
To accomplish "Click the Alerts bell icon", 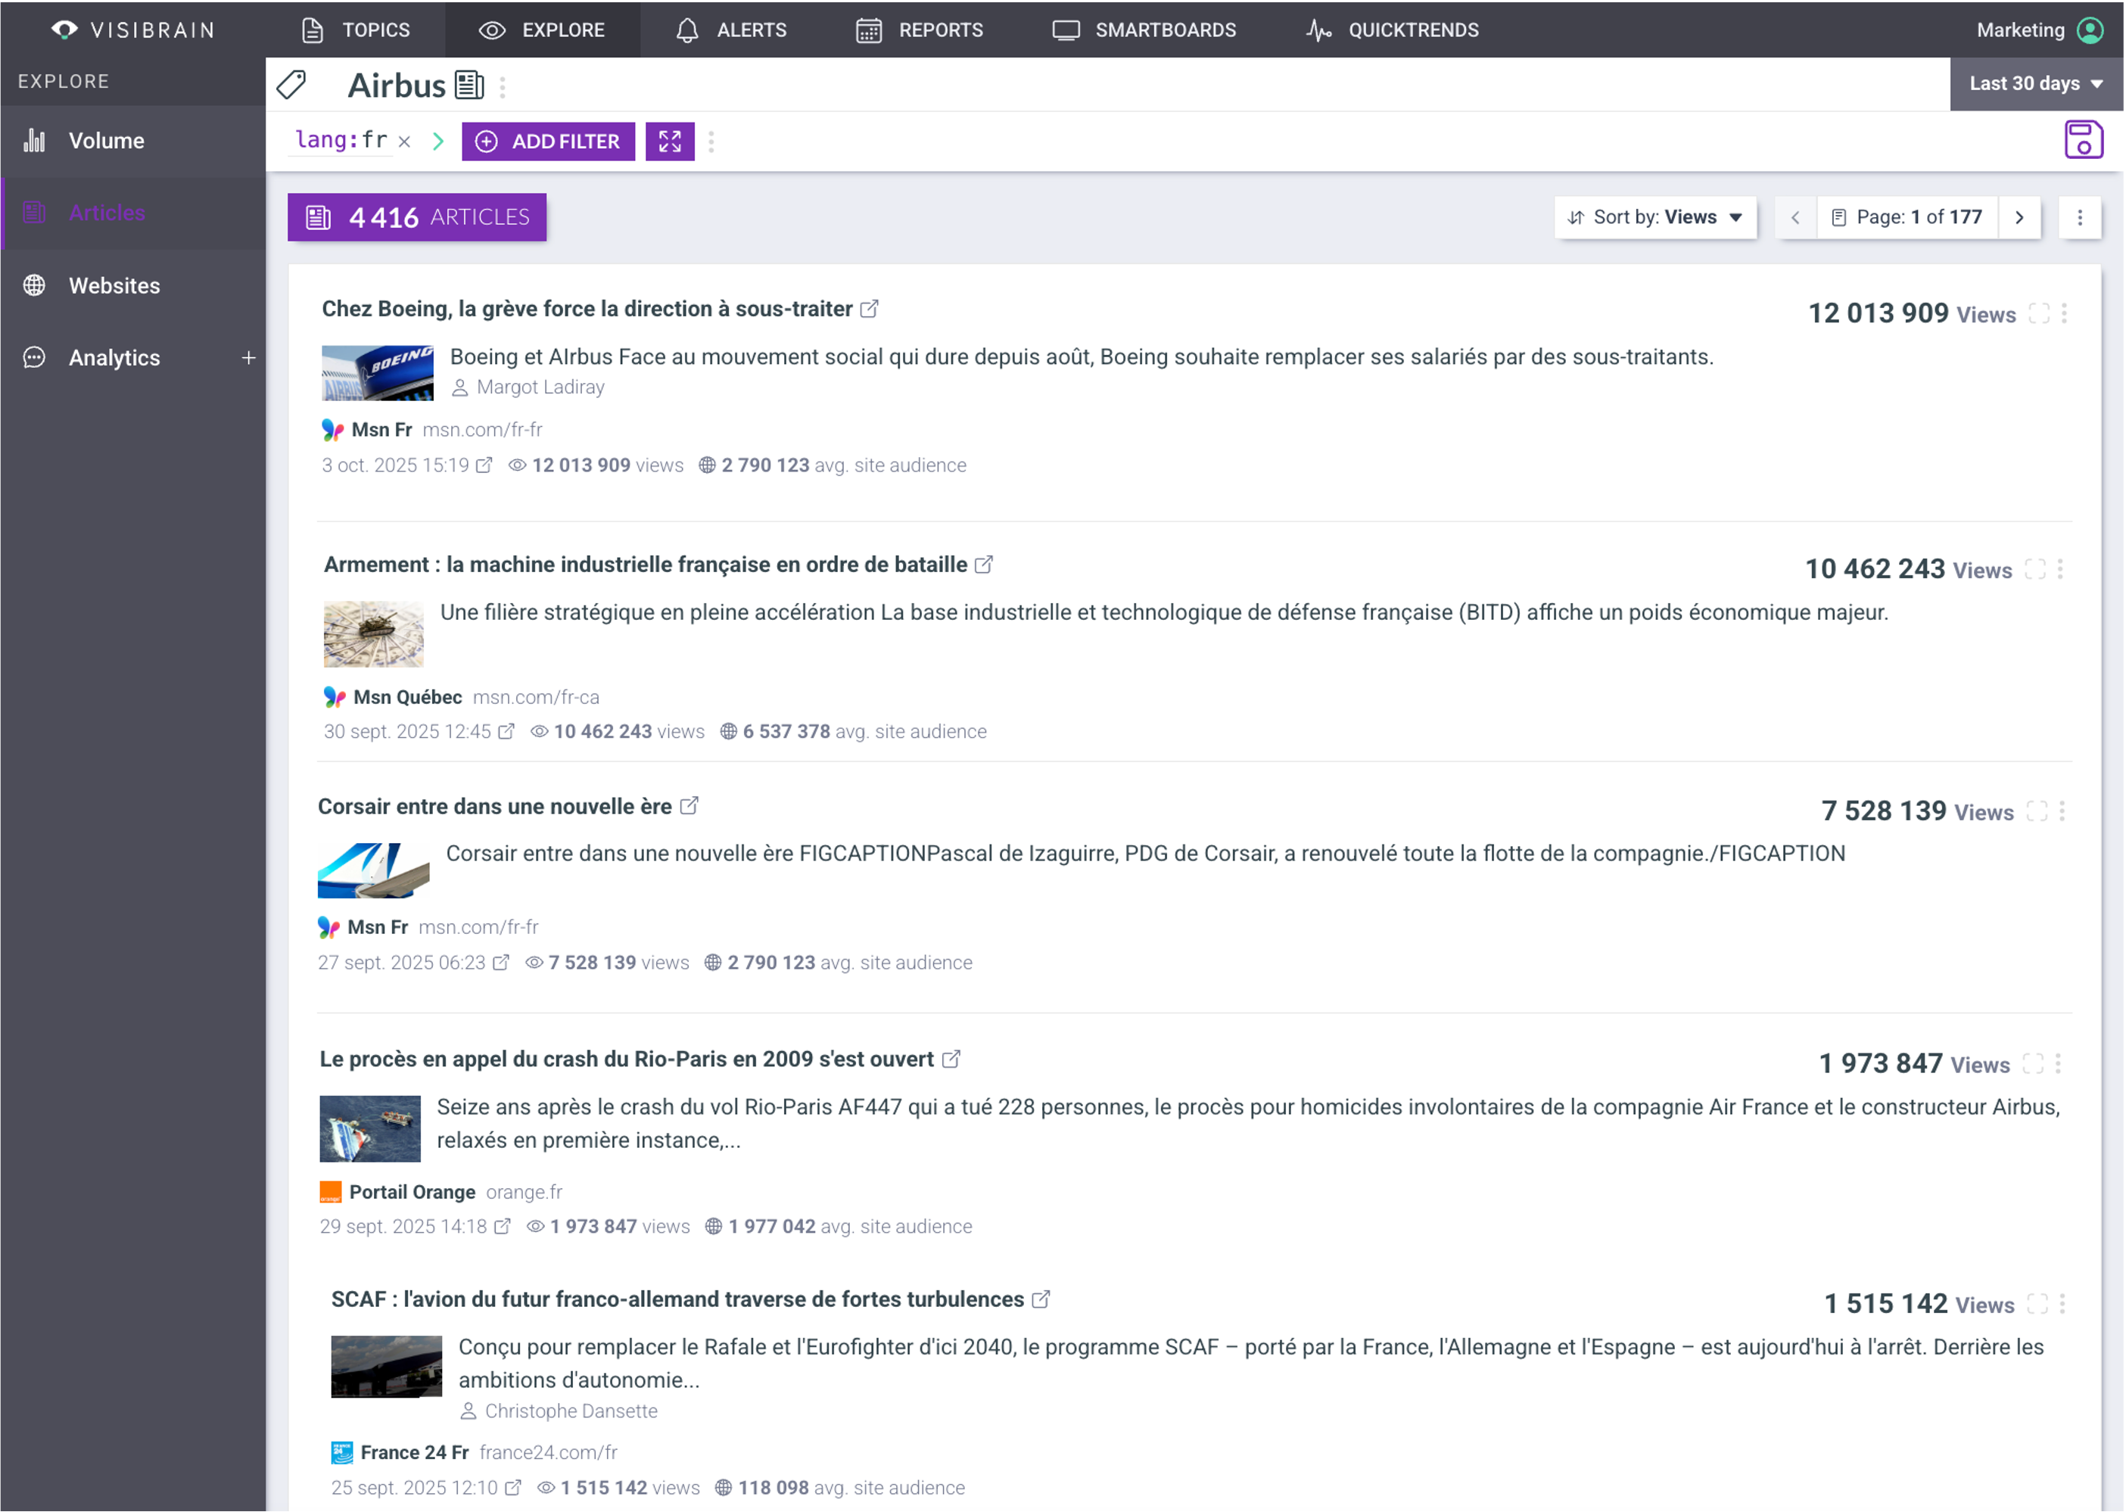I will click(x=687, y=29).
